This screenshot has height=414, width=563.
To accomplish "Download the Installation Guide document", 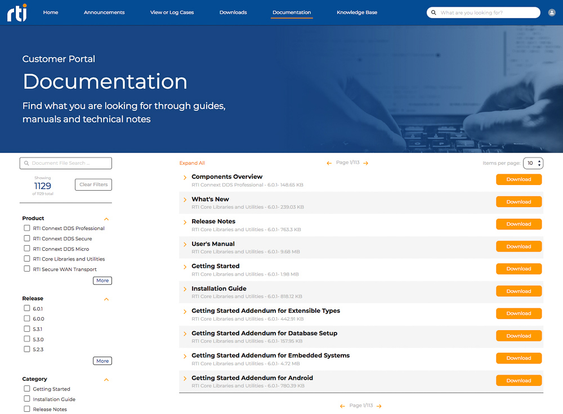I will pos(519,291).
